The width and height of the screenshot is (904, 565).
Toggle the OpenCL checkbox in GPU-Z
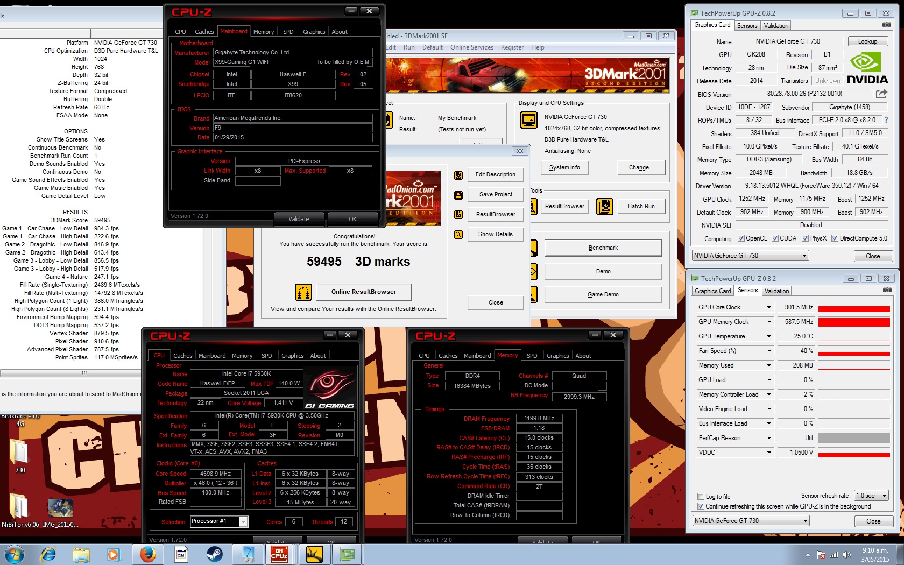pyautogui.click(x=741, y=238)
